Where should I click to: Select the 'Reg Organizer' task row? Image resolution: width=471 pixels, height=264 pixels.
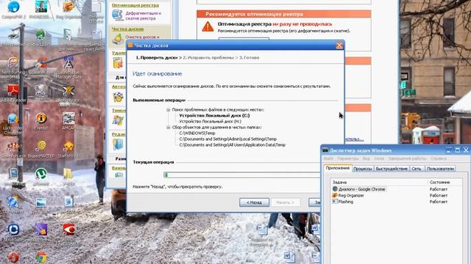point(348,196)
